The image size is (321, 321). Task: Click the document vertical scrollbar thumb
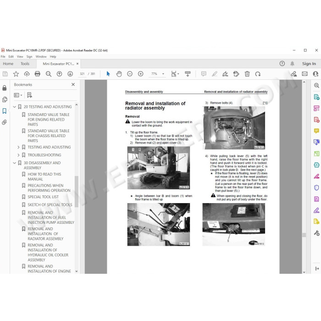coord(304,235)
